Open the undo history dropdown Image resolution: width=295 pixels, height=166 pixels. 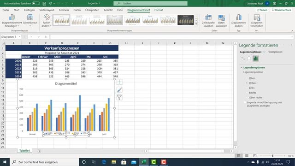pos(54,3)
